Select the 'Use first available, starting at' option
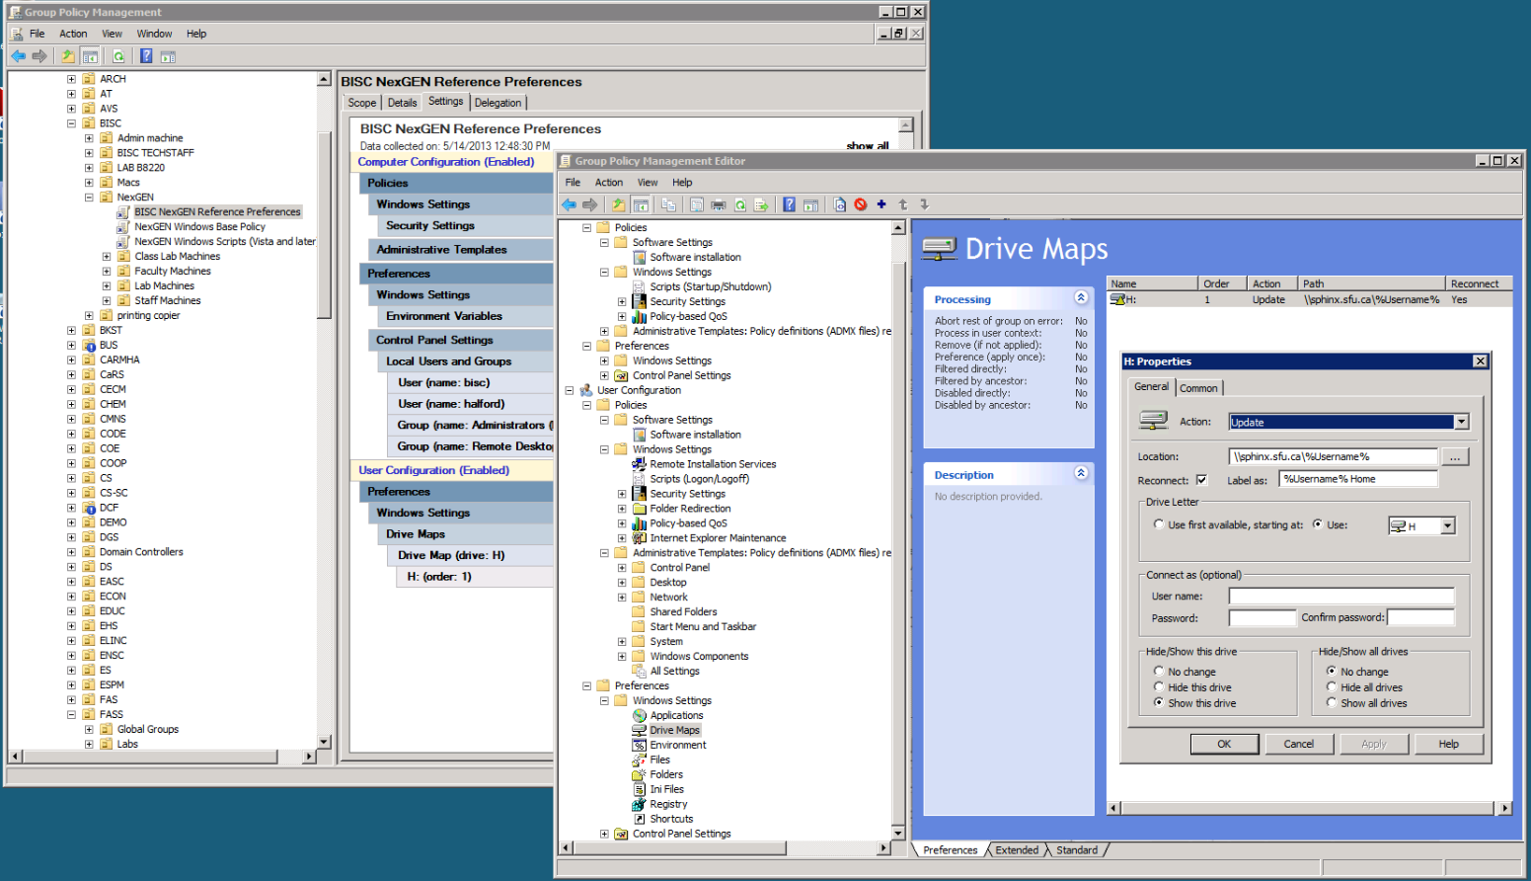This screenshot has height=881, width=1531. tap(1159, 524)
